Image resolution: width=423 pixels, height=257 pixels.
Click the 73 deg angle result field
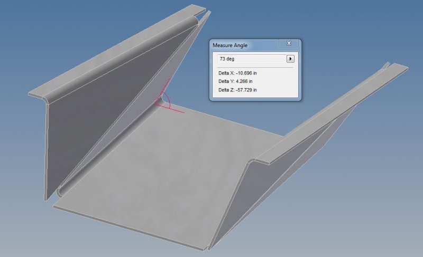pyautogui.click(x=252, y=59)
